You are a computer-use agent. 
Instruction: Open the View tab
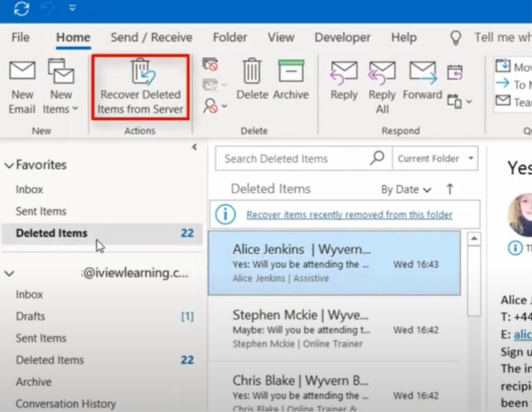[x=281, y=37]
